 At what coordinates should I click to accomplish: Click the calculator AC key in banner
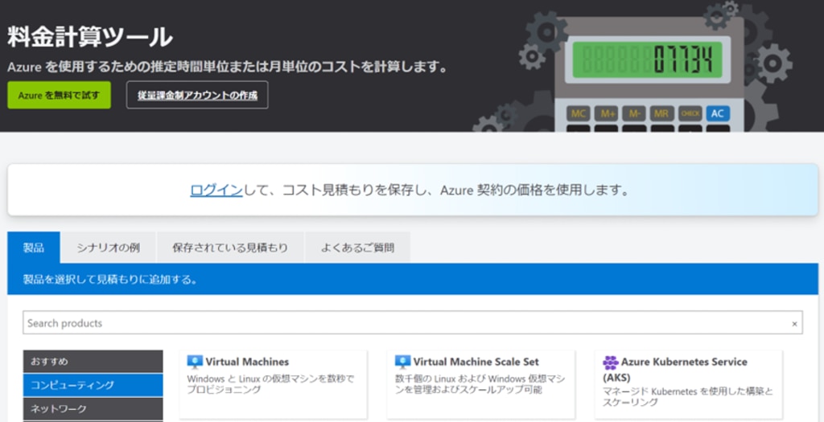coord(718,114)
